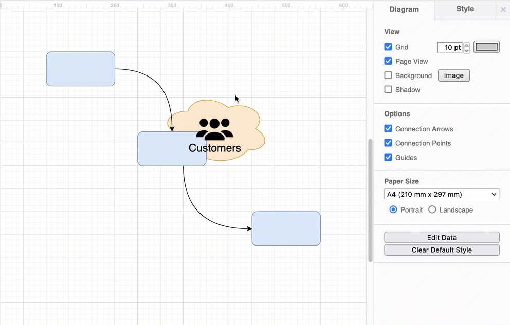The image size is (510, 325).
Task: Turn off Guides
Action: [x=388, y=157]
